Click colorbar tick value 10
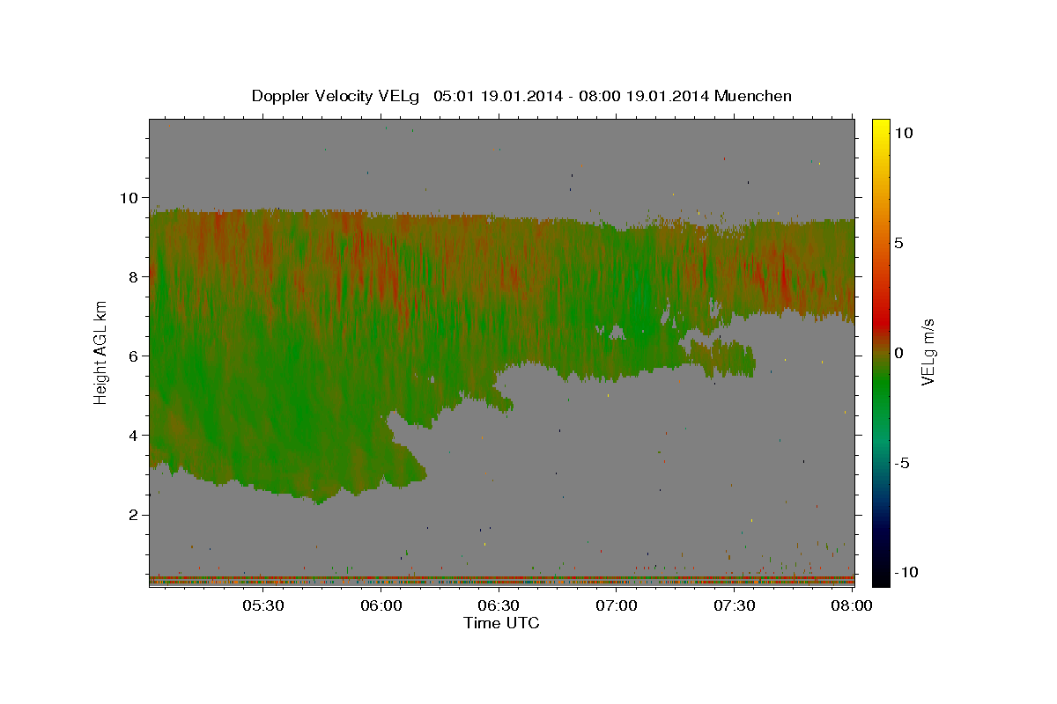Viewport: 1057px width, 704px height. [903, 133]
